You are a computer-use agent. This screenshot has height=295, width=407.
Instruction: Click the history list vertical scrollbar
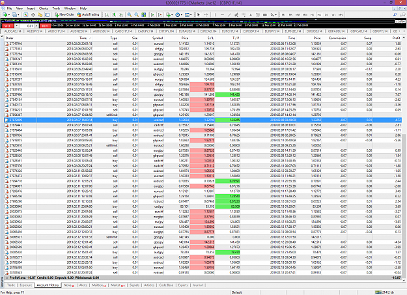click(404, 206)
